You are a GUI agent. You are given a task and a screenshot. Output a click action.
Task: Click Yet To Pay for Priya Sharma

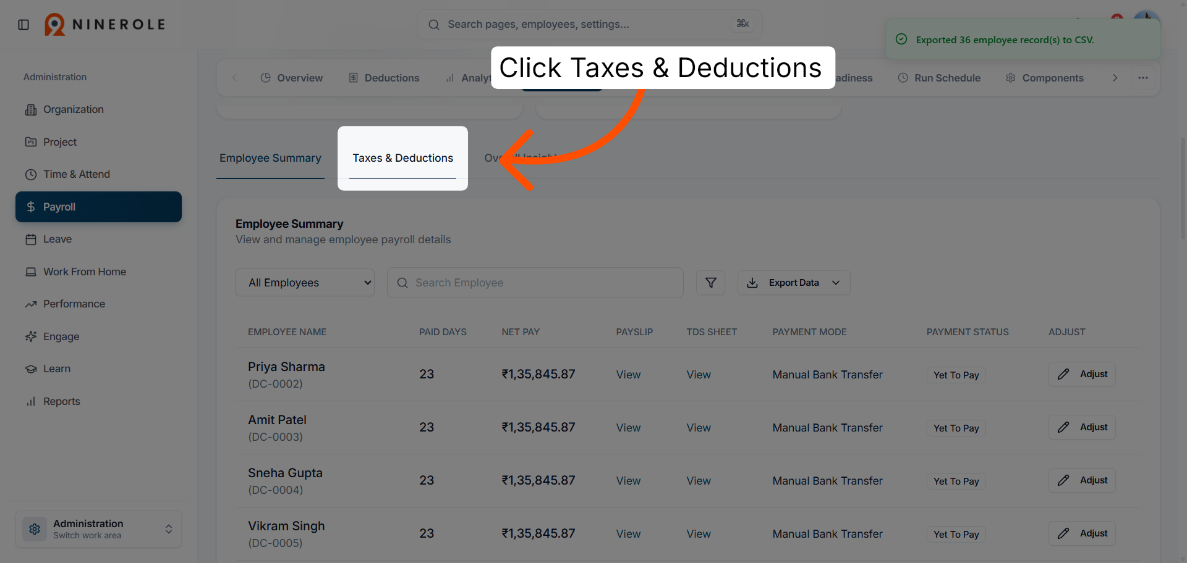click(x=956, y=375)
